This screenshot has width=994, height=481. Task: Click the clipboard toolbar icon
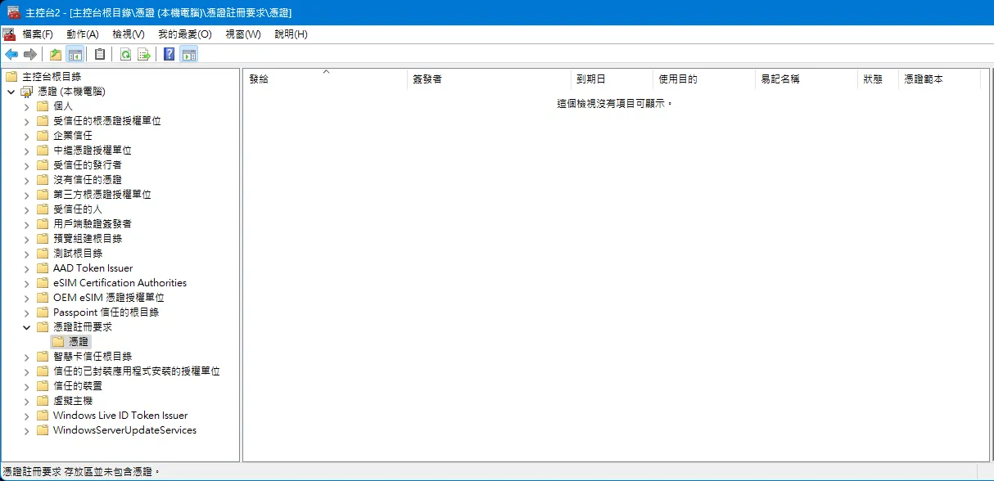point(99,54)
